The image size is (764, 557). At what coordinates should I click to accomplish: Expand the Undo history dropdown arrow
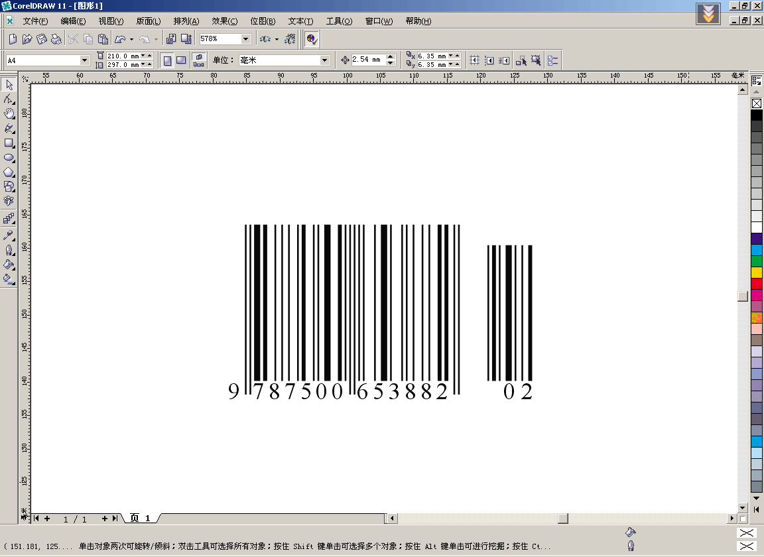(131, 40)
